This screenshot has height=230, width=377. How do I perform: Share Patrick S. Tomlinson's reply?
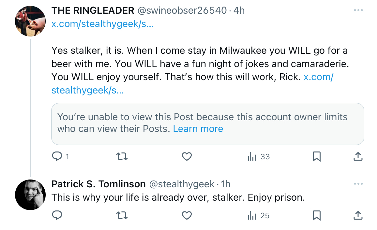click(x=358, y=215)
